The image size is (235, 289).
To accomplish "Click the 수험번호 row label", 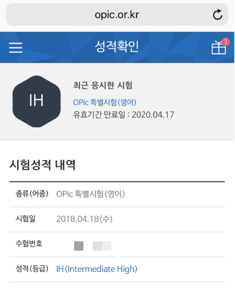I will 29,244.
